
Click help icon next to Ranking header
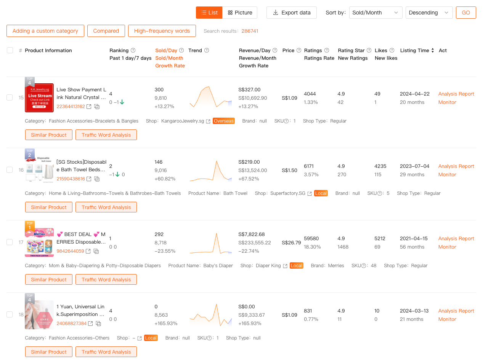click(133, 50)
